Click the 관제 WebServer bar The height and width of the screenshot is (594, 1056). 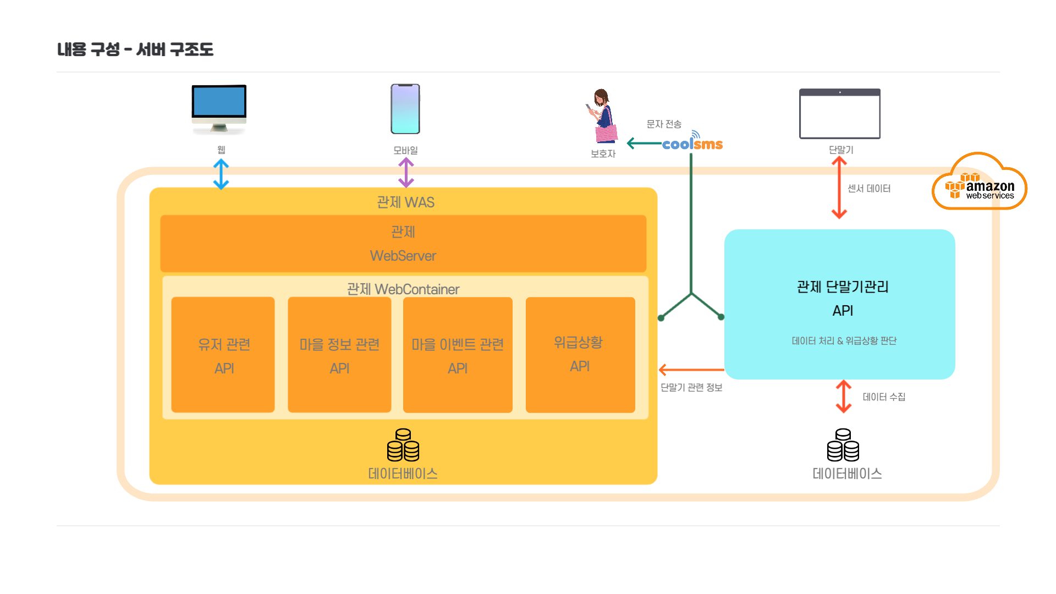(403, 243)
